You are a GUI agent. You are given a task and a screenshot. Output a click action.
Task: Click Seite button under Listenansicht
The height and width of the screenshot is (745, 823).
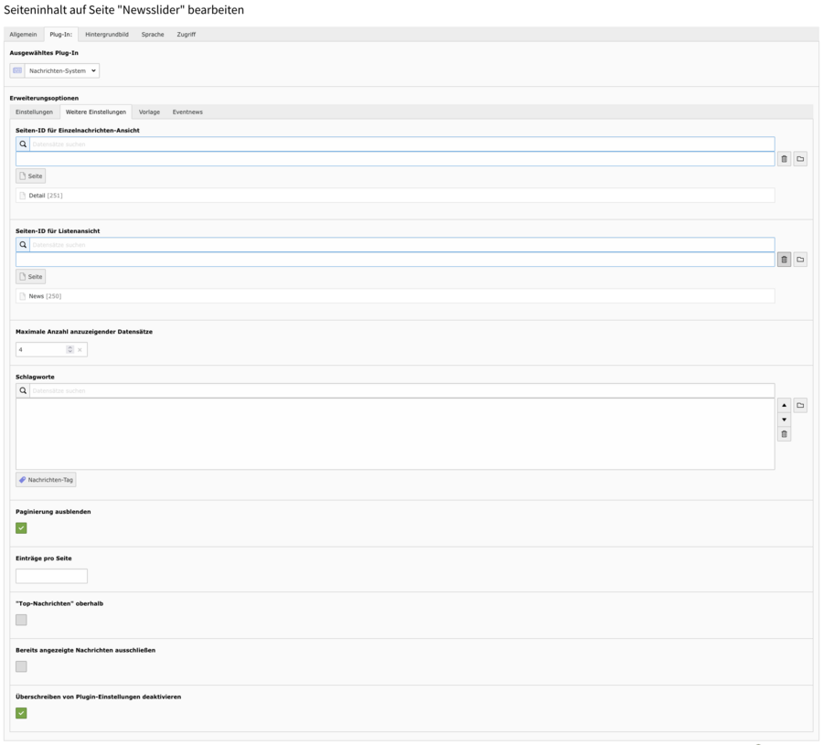click(30, 276)
